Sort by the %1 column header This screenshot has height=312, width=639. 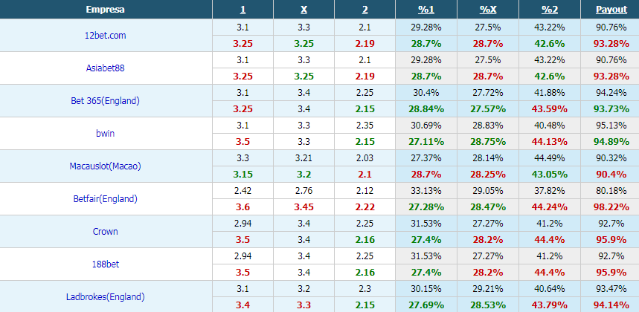(x=426, y=10)
